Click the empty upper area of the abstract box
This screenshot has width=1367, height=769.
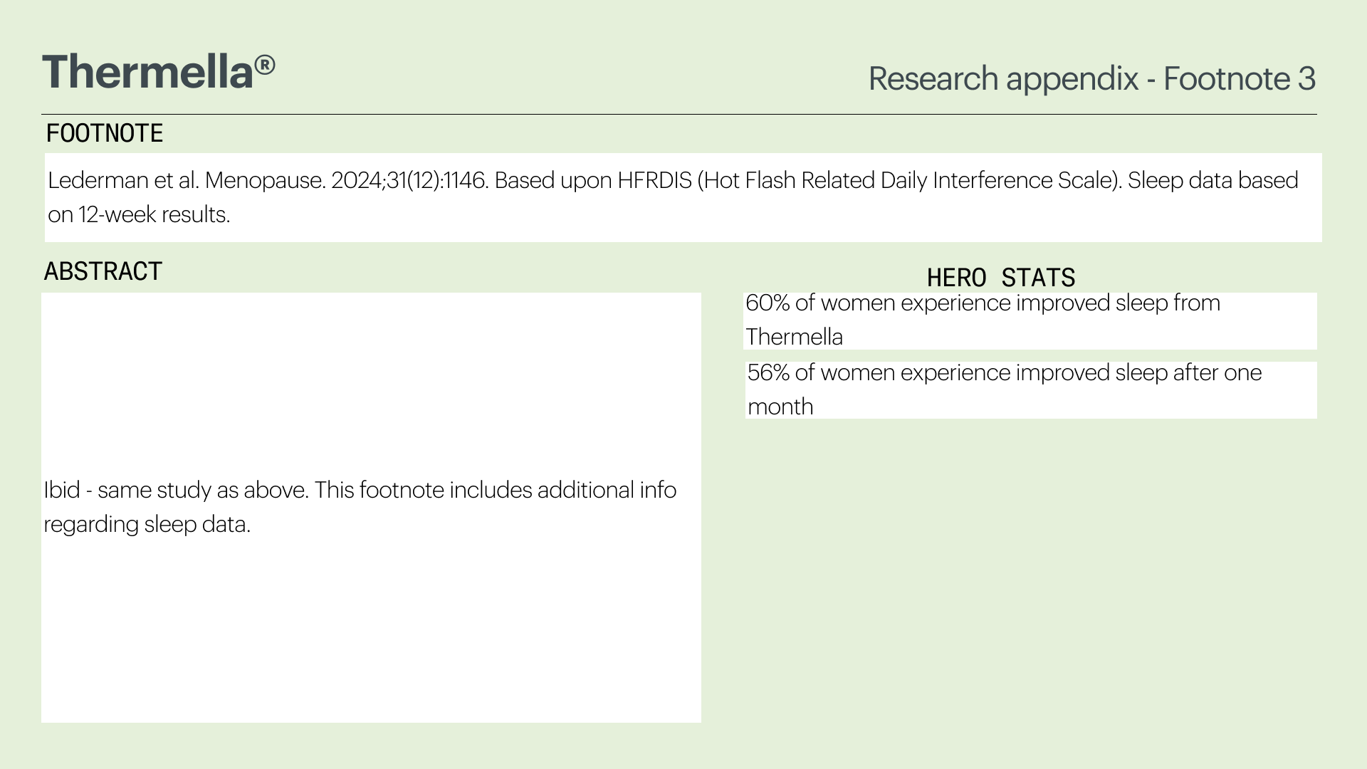coord(371,377)
